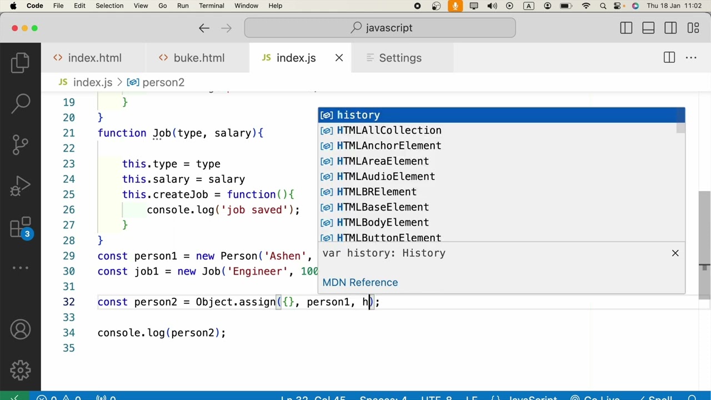Toggle the secondary side bar layout icon
Image resolution: width=711 pixels, height=400 pixels.
pyautogui.click(x=670, y=28)
